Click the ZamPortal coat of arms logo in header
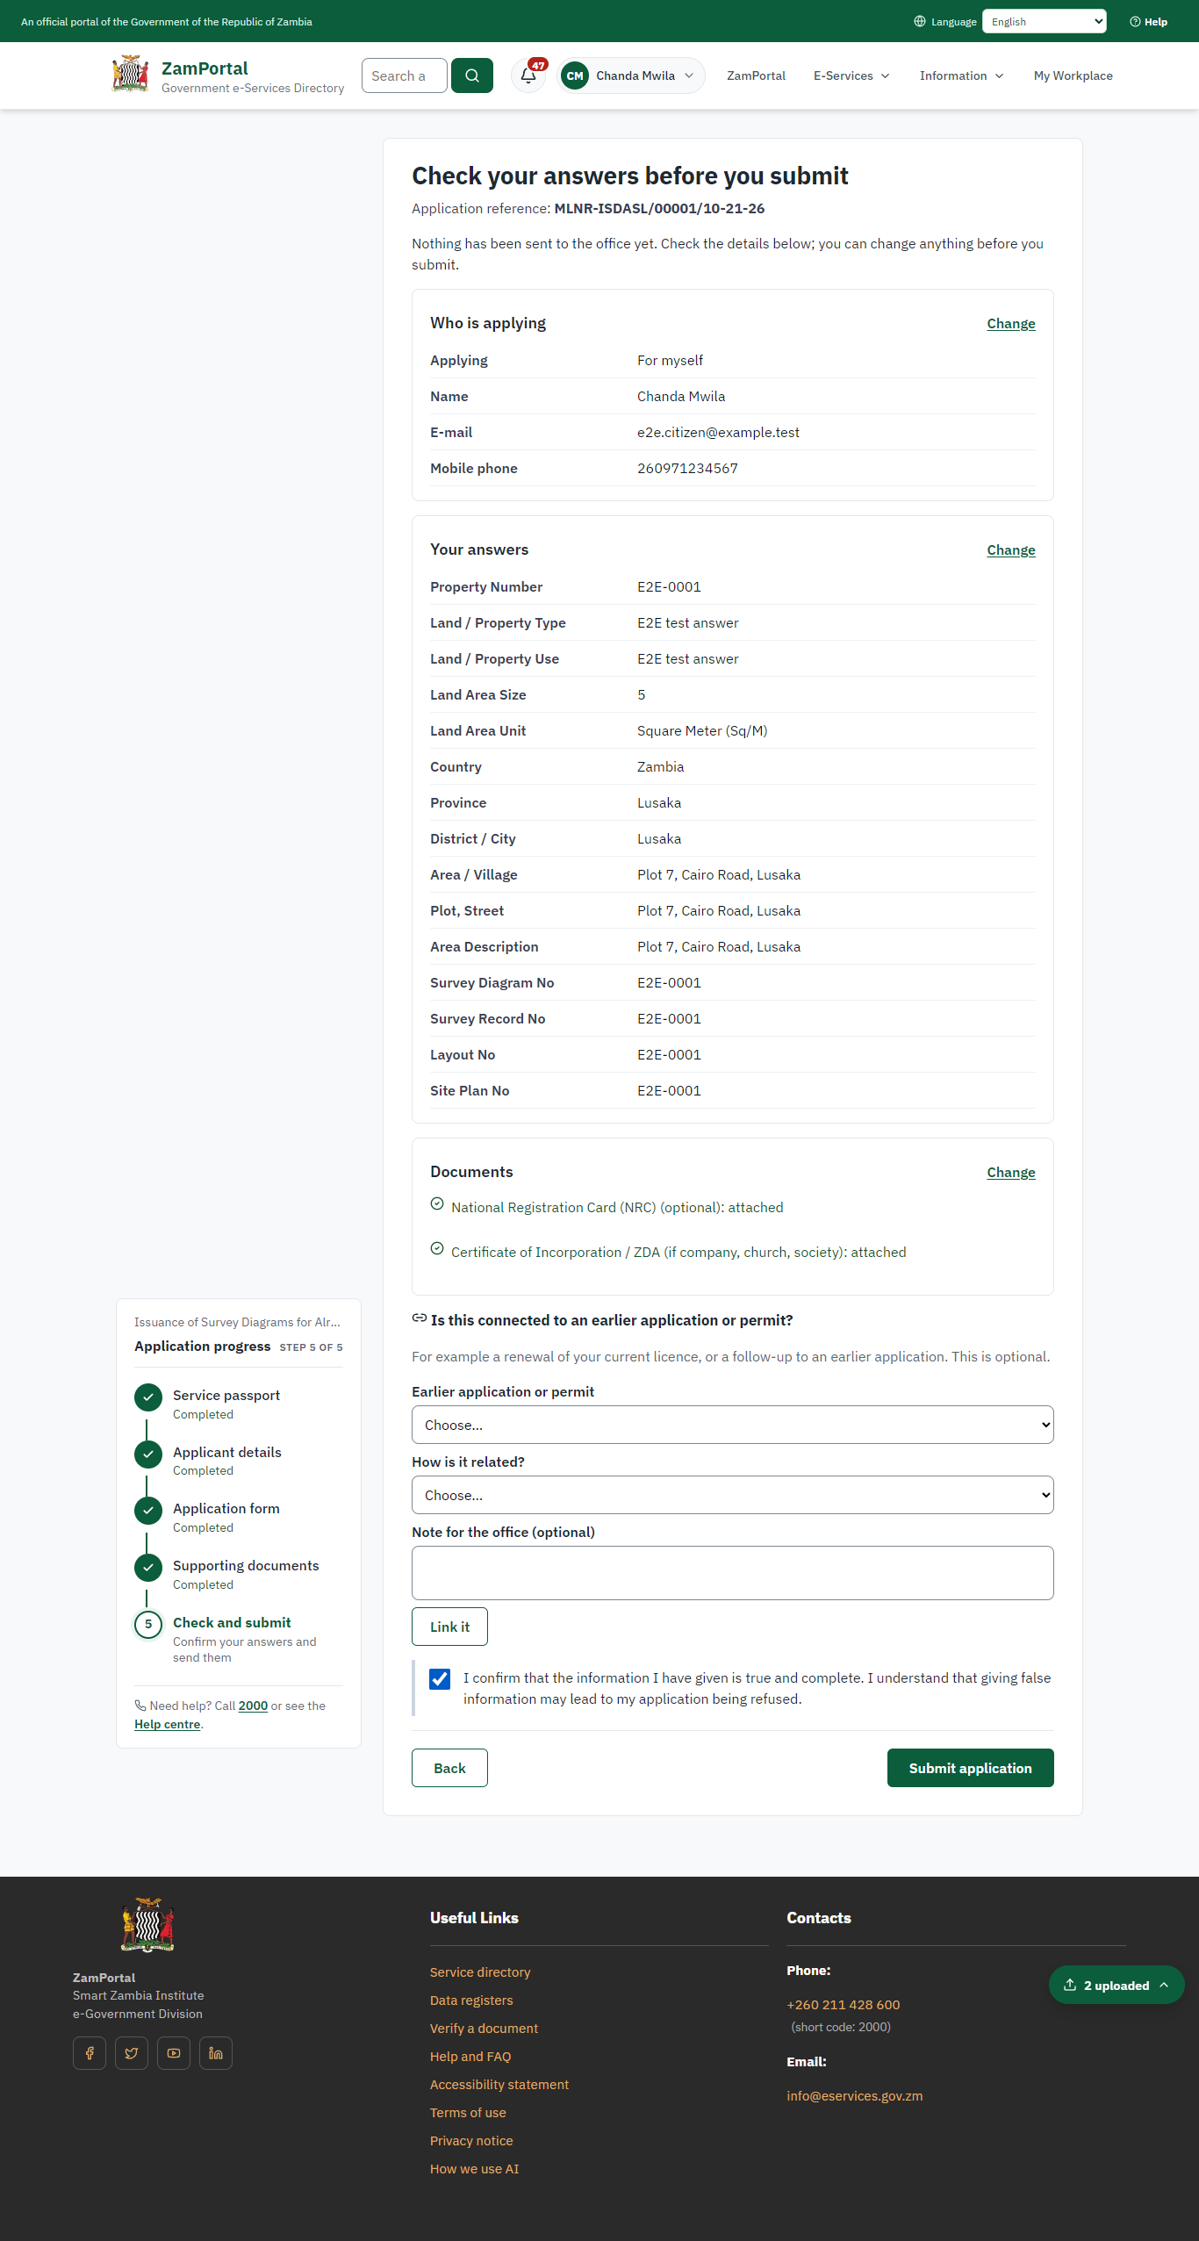 130,75
